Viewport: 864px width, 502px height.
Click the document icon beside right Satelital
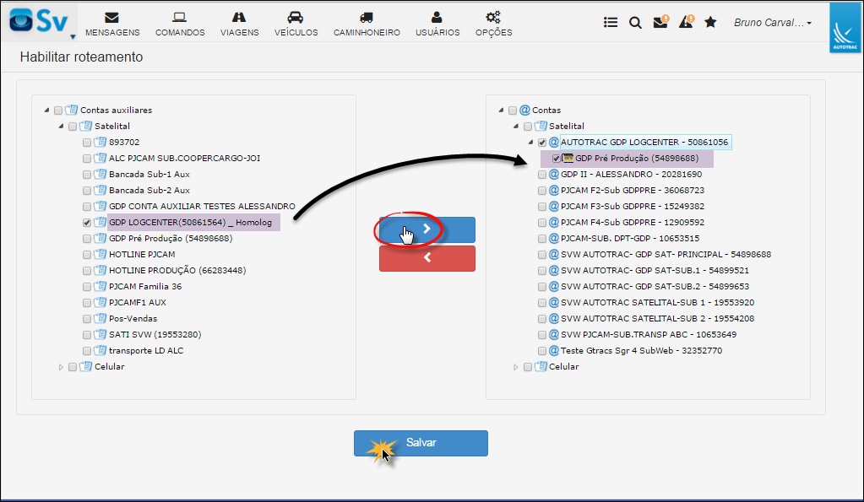pyautogui.click(x=541, y=126)
